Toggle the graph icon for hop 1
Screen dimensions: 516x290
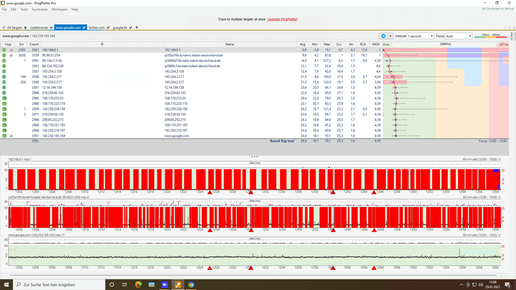click(11, 50)
